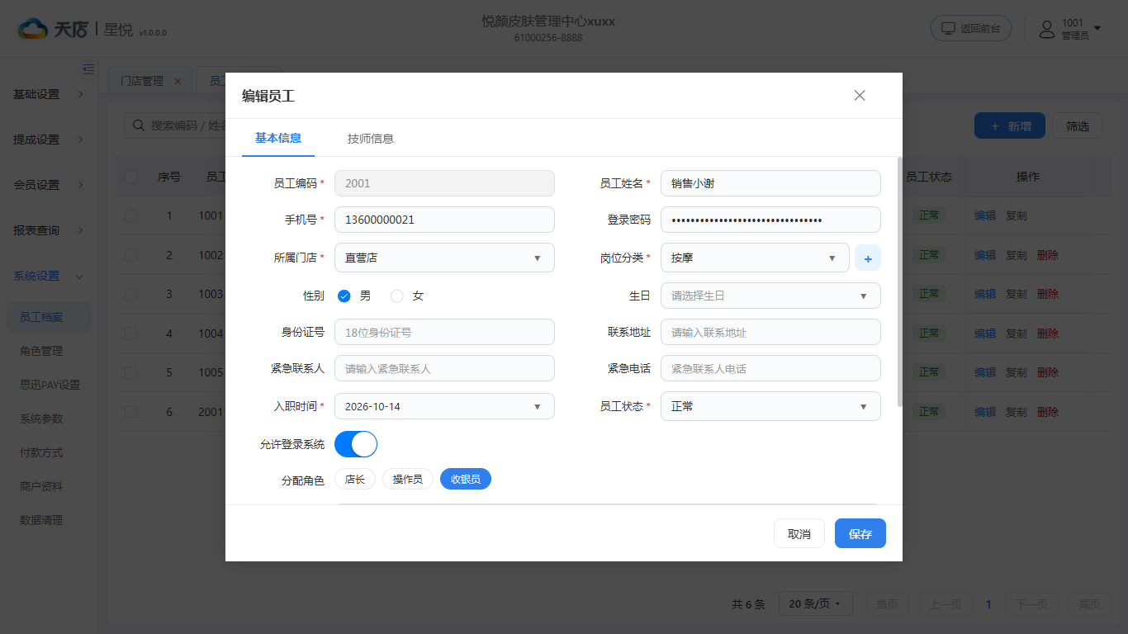
Task: Expand the account dropdown arrow near 管理员
Action: pyautogui.click(x=1097, y=28)
